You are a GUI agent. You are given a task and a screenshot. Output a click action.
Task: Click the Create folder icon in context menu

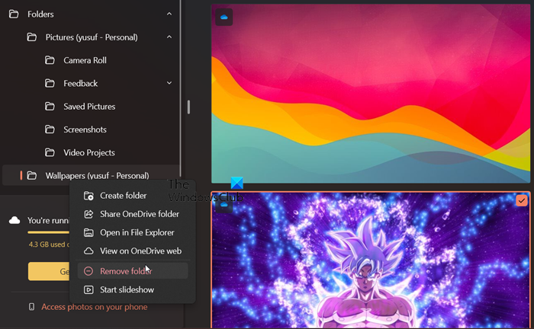tap(88, 196)
